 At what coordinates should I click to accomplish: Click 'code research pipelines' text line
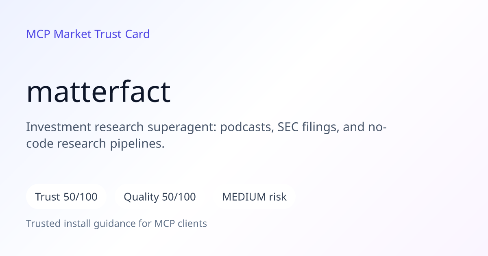click(96, 144)
